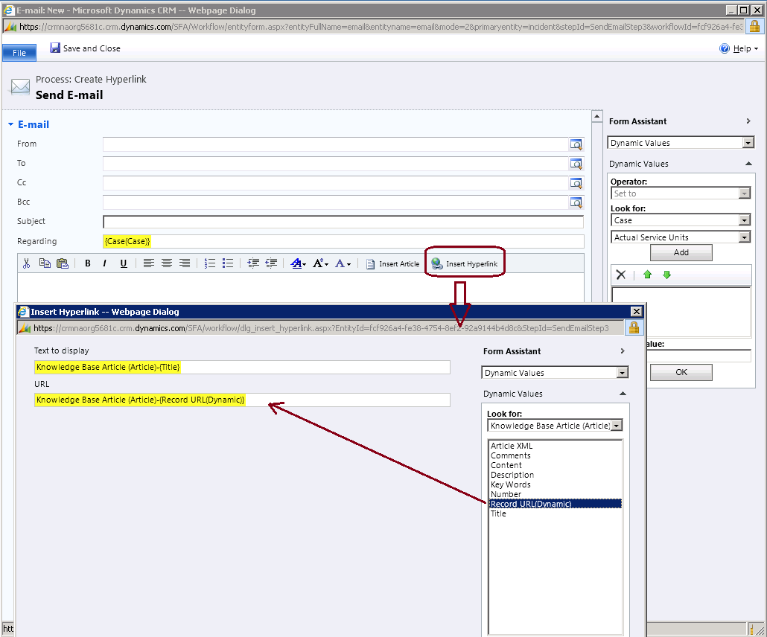
Task: Click the Cut scissors icon in editor toolbar
Action: point(26,263)
